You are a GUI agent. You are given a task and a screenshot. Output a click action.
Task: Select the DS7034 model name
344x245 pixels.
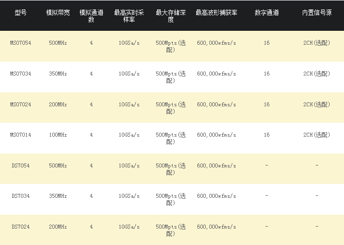click(20, 196)
